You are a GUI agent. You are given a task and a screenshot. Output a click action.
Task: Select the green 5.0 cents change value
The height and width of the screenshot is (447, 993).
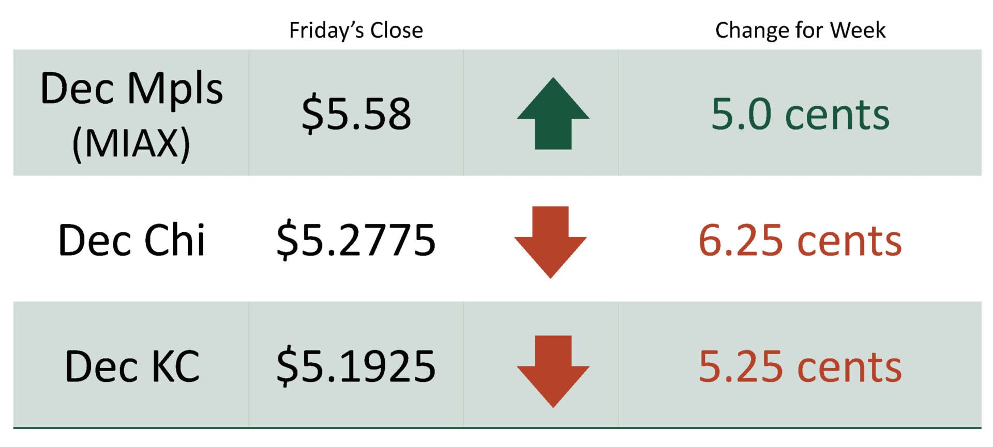(x=800, y=114)
